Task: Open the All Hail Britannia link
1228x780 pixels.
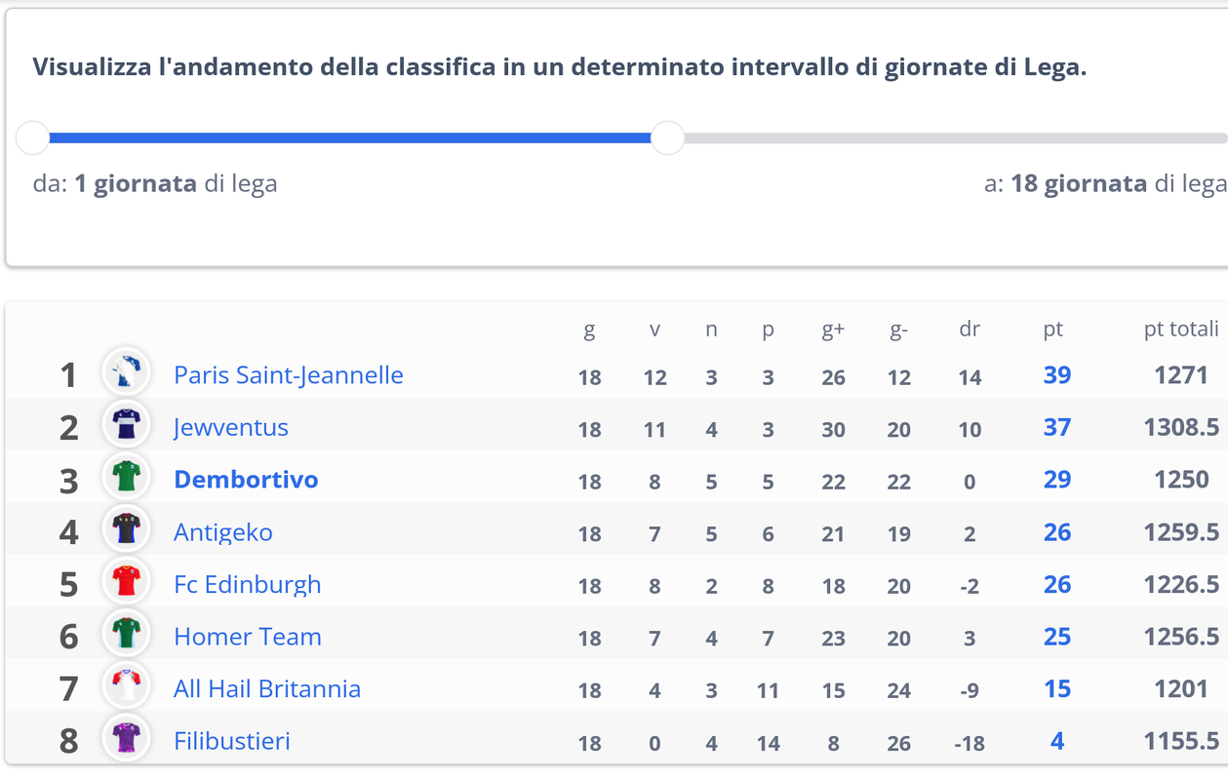Action: 267,689
